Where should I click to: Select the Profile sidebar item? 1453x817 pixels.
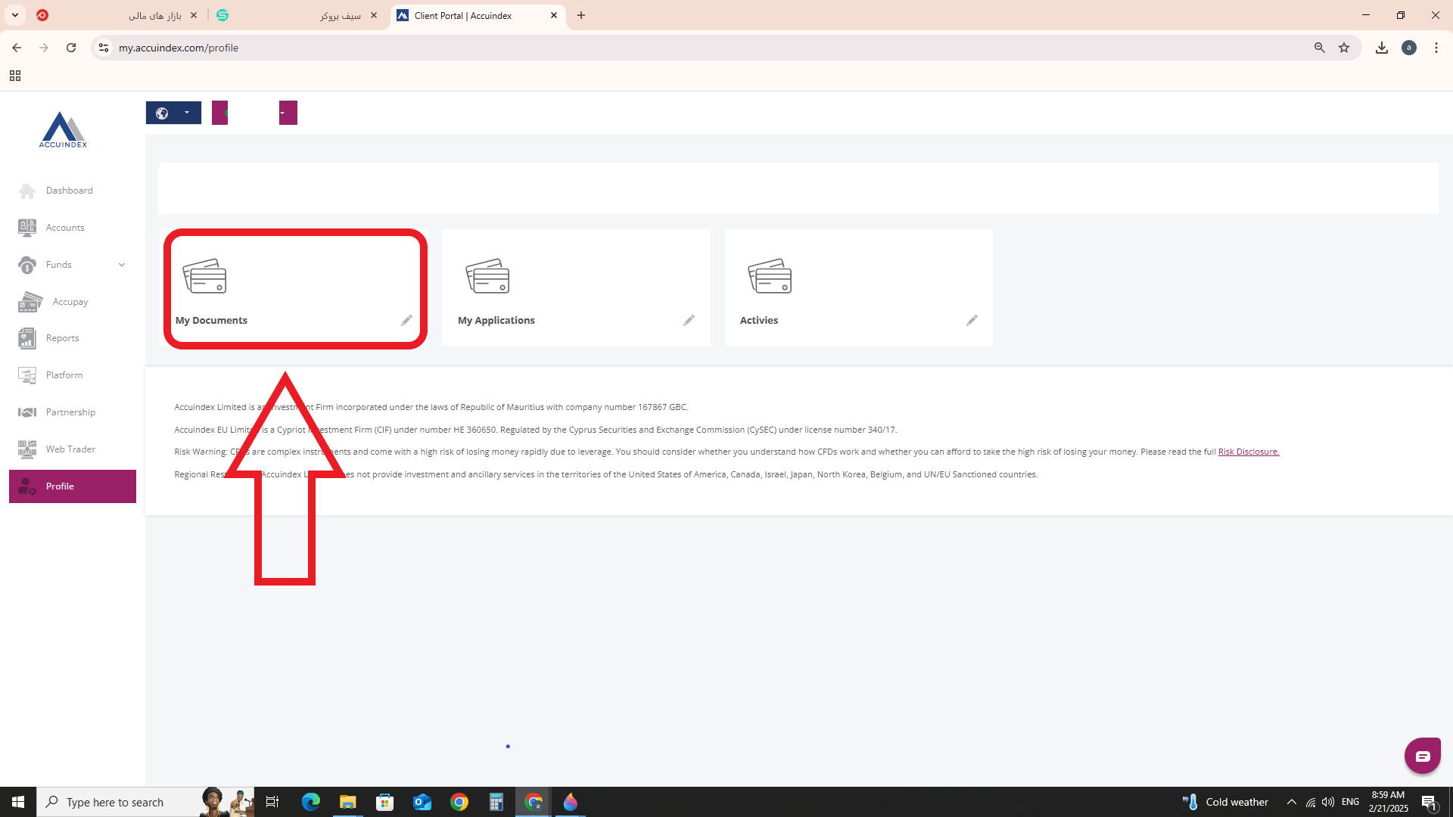[73, 486]
